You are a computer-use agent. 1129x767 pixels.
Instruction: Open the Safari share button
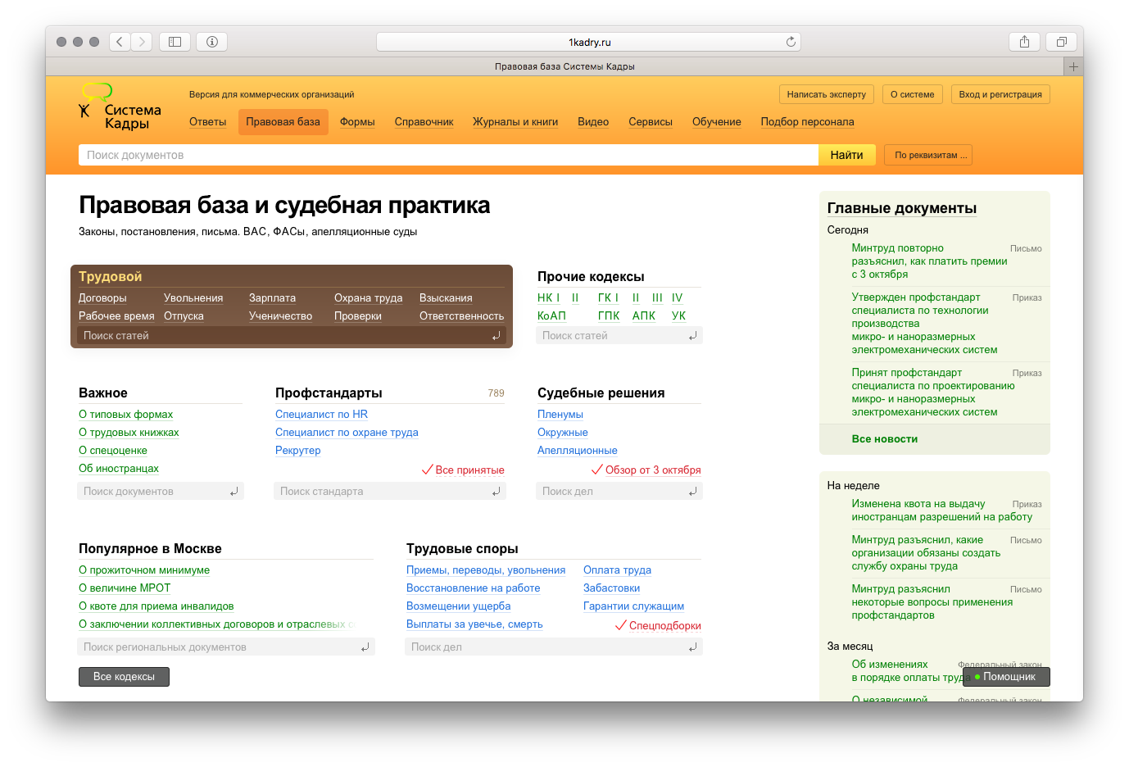coord(1024,42)
